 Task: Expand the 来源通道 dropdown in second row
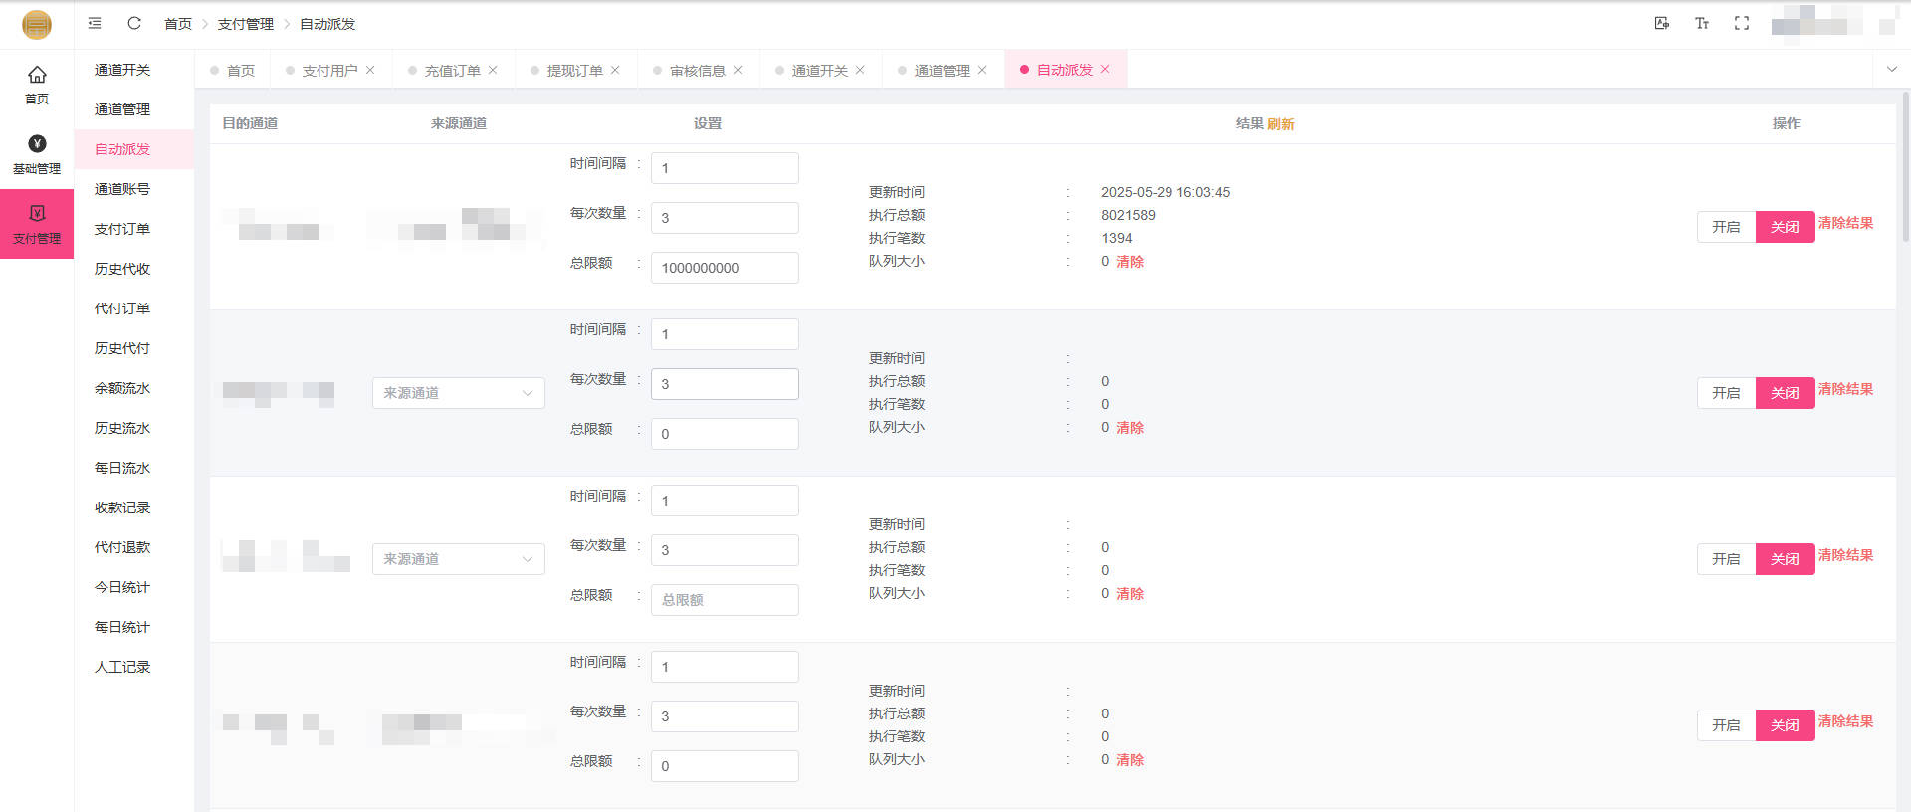click(x=458, y=393)
